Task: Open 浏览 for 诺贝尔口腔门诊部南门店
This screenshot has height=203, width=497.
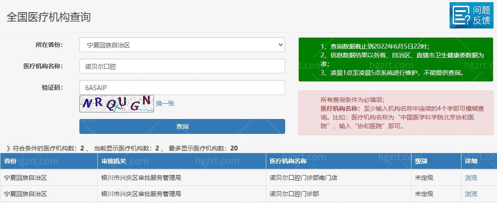Action: (471, 178)
